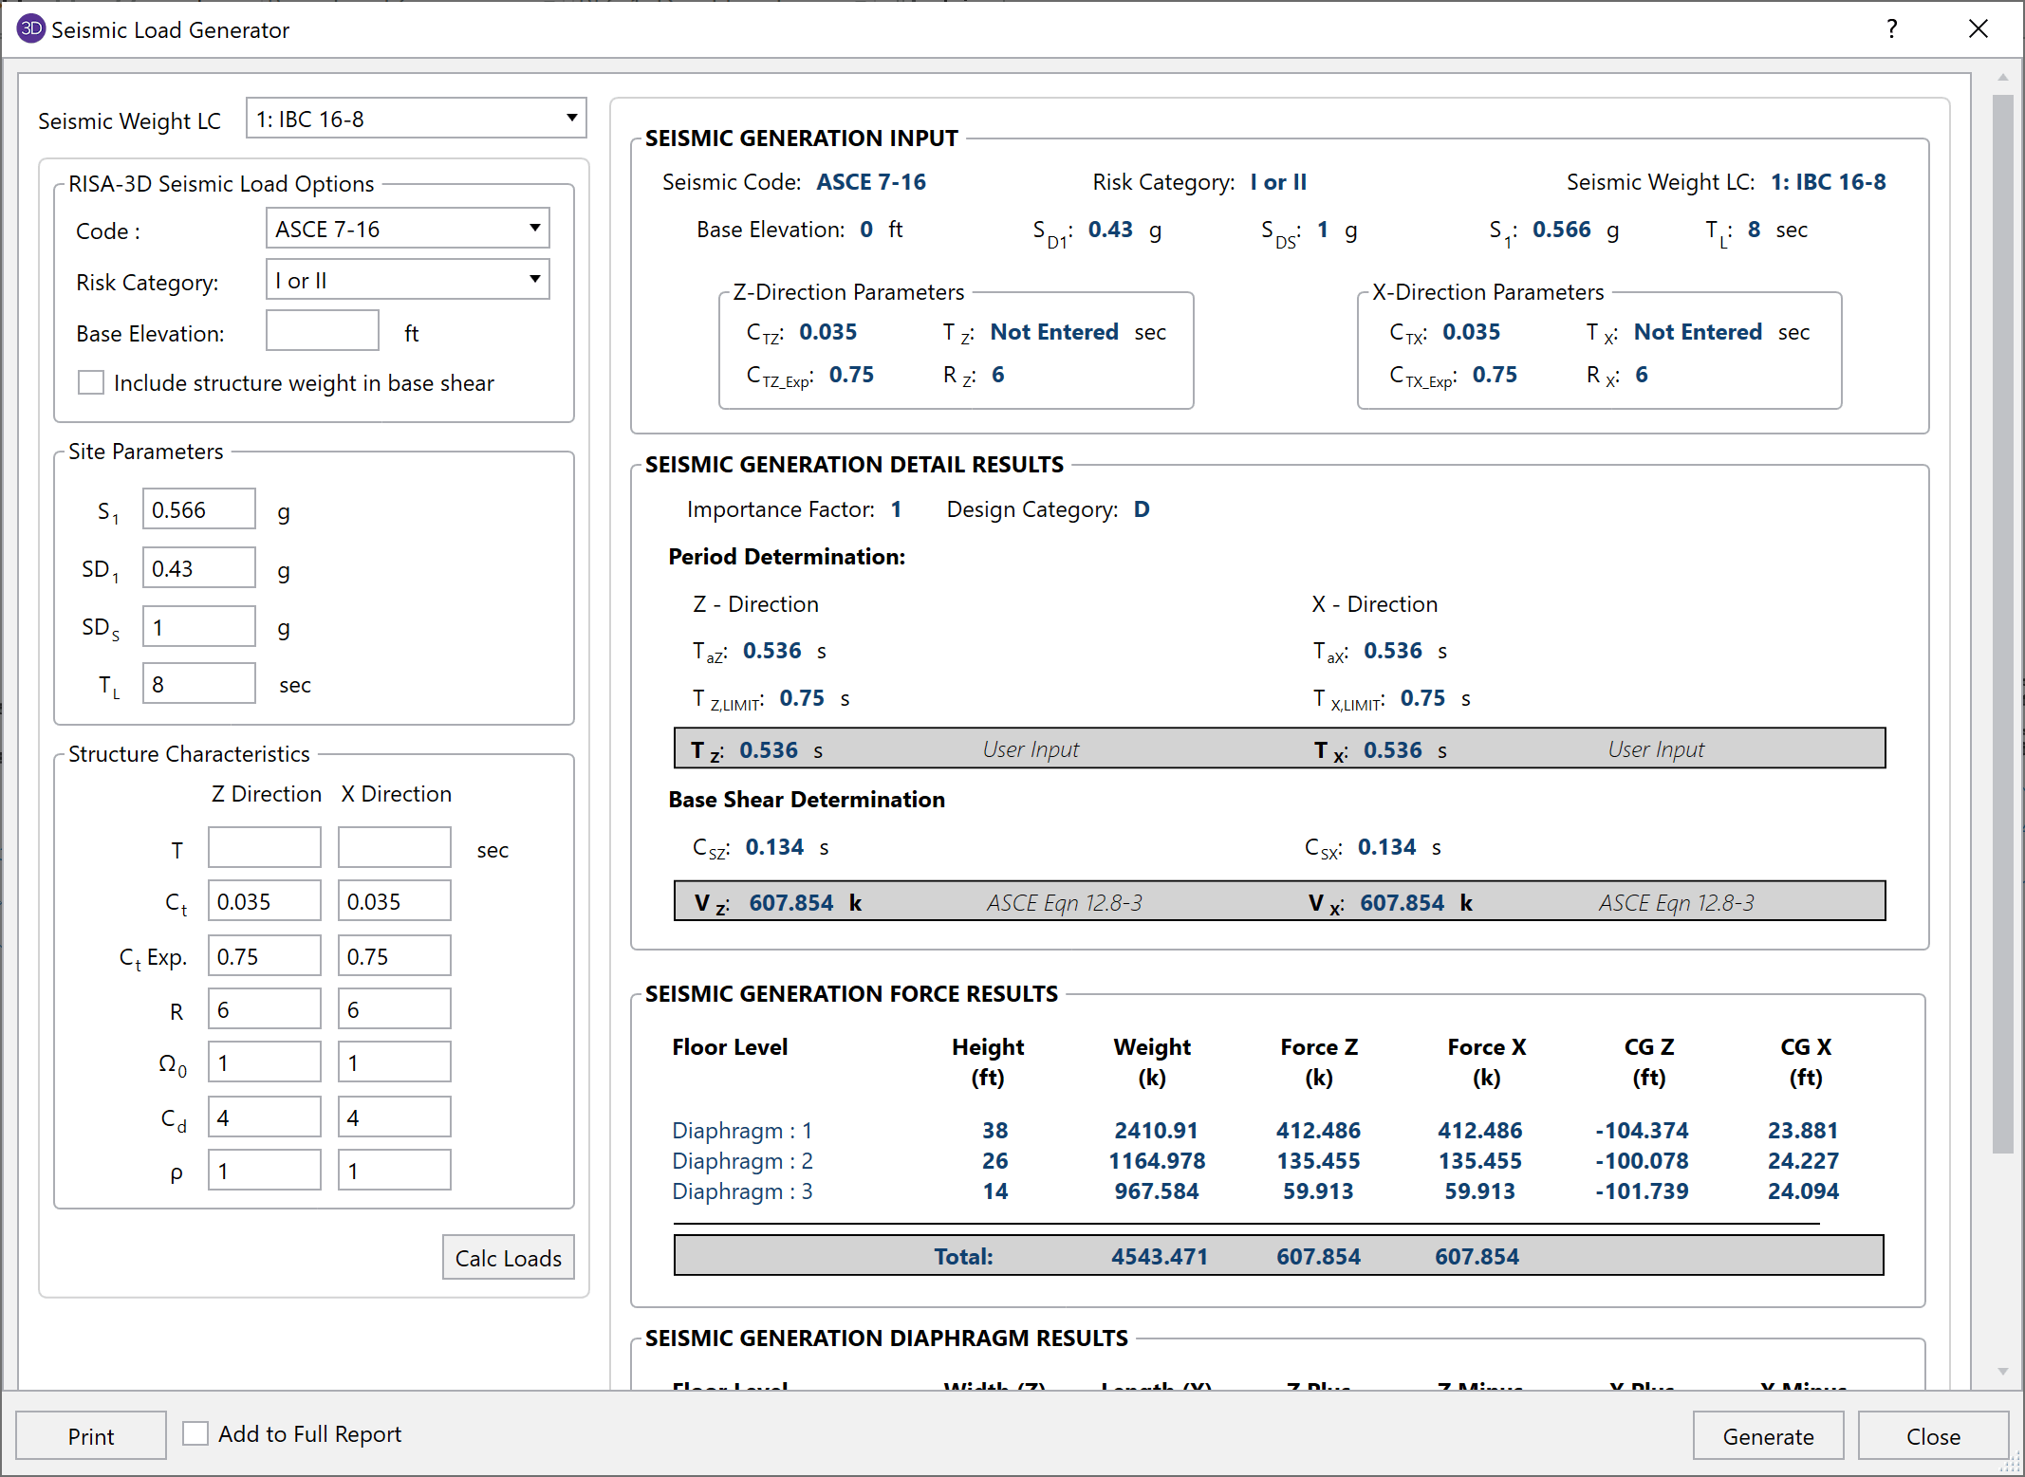Close the Seismic Load Generator dialog
Viewport: 2025px width, 1477px height.
pos(1978,28)
